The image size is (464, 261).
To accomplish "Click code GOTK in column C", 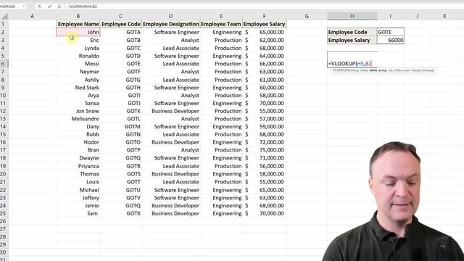I will coord(121,111).
